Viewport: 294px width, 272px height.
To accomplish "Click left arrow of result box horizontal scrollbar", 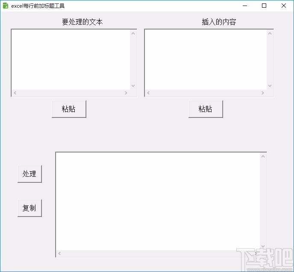I will 59,254.
